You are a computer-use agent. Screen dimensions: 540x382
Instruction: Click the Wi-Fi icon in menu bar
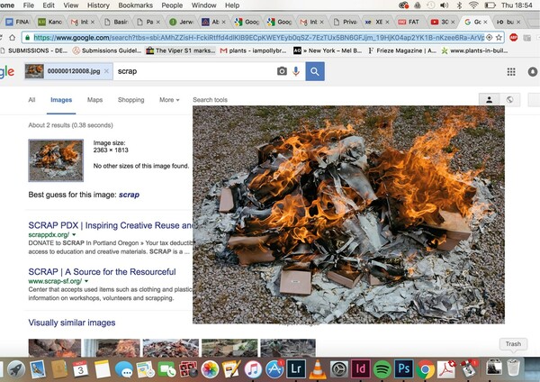pyautogui.click(x=474, y=5)
